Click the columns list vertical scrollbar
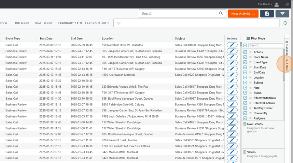 pyautogui.click(x=284, y=65)
